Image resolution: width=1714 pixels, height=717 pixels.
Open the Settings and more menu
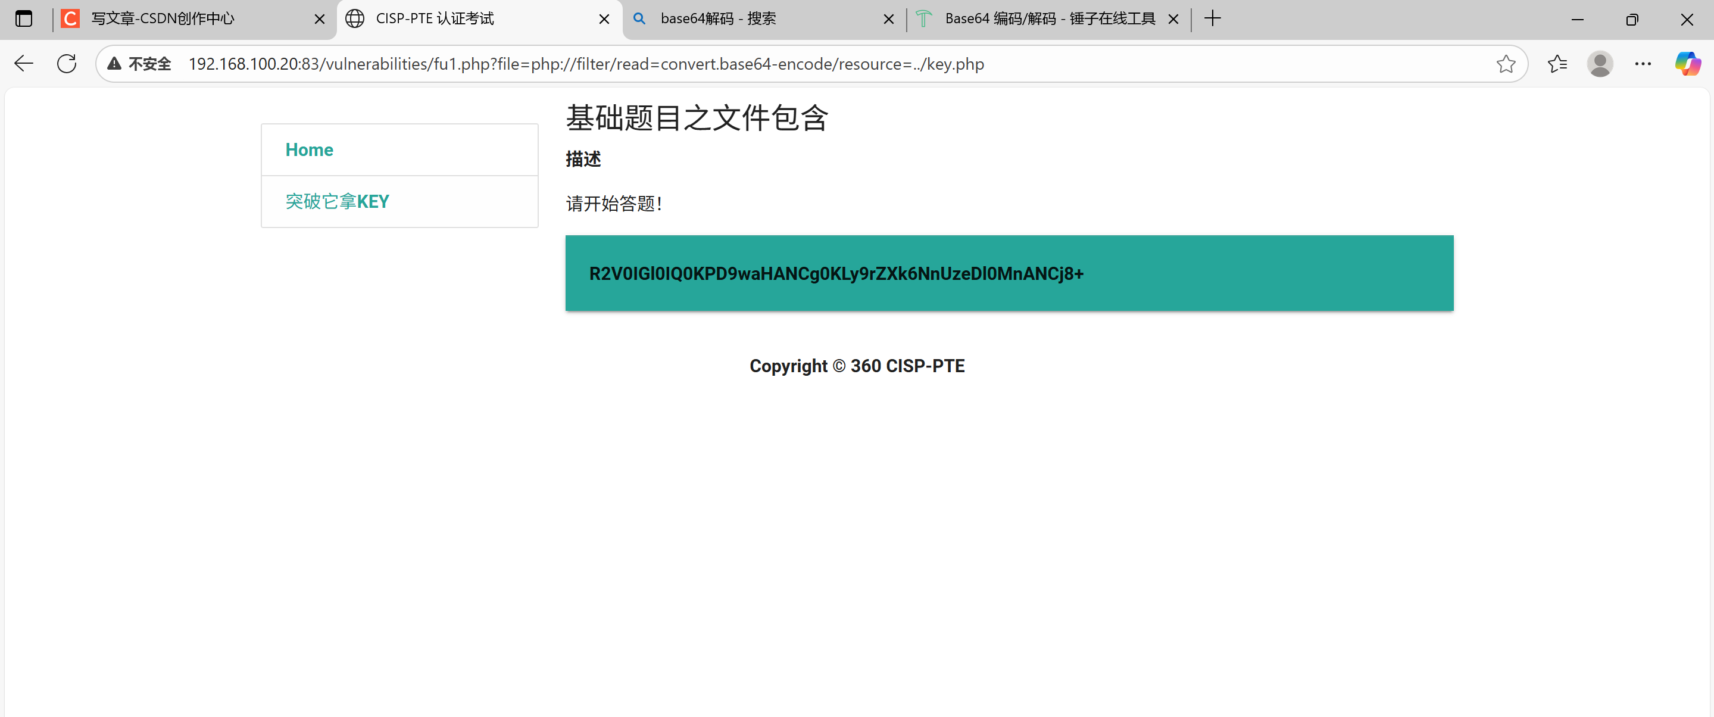pyautogui.click(x=1643, y=64)
